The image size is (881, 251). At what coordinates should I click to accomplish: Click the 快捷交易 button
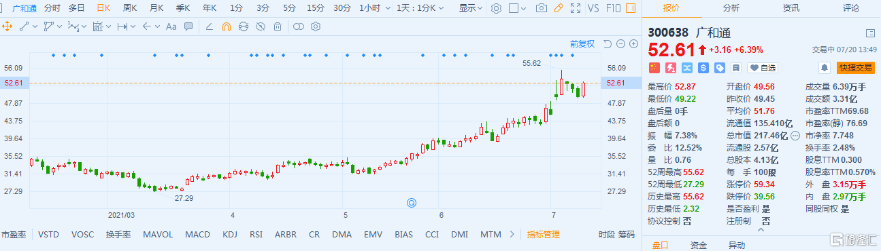pyautogui.click(x=855, y=68)
